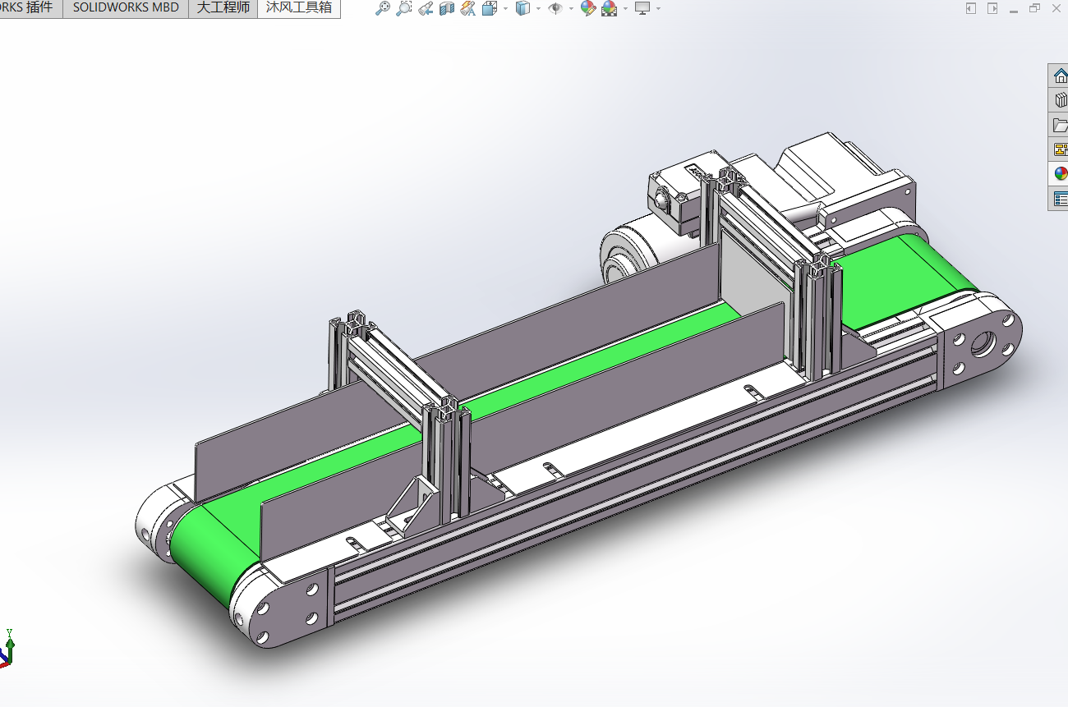Toggle the Section View tool

446,8
